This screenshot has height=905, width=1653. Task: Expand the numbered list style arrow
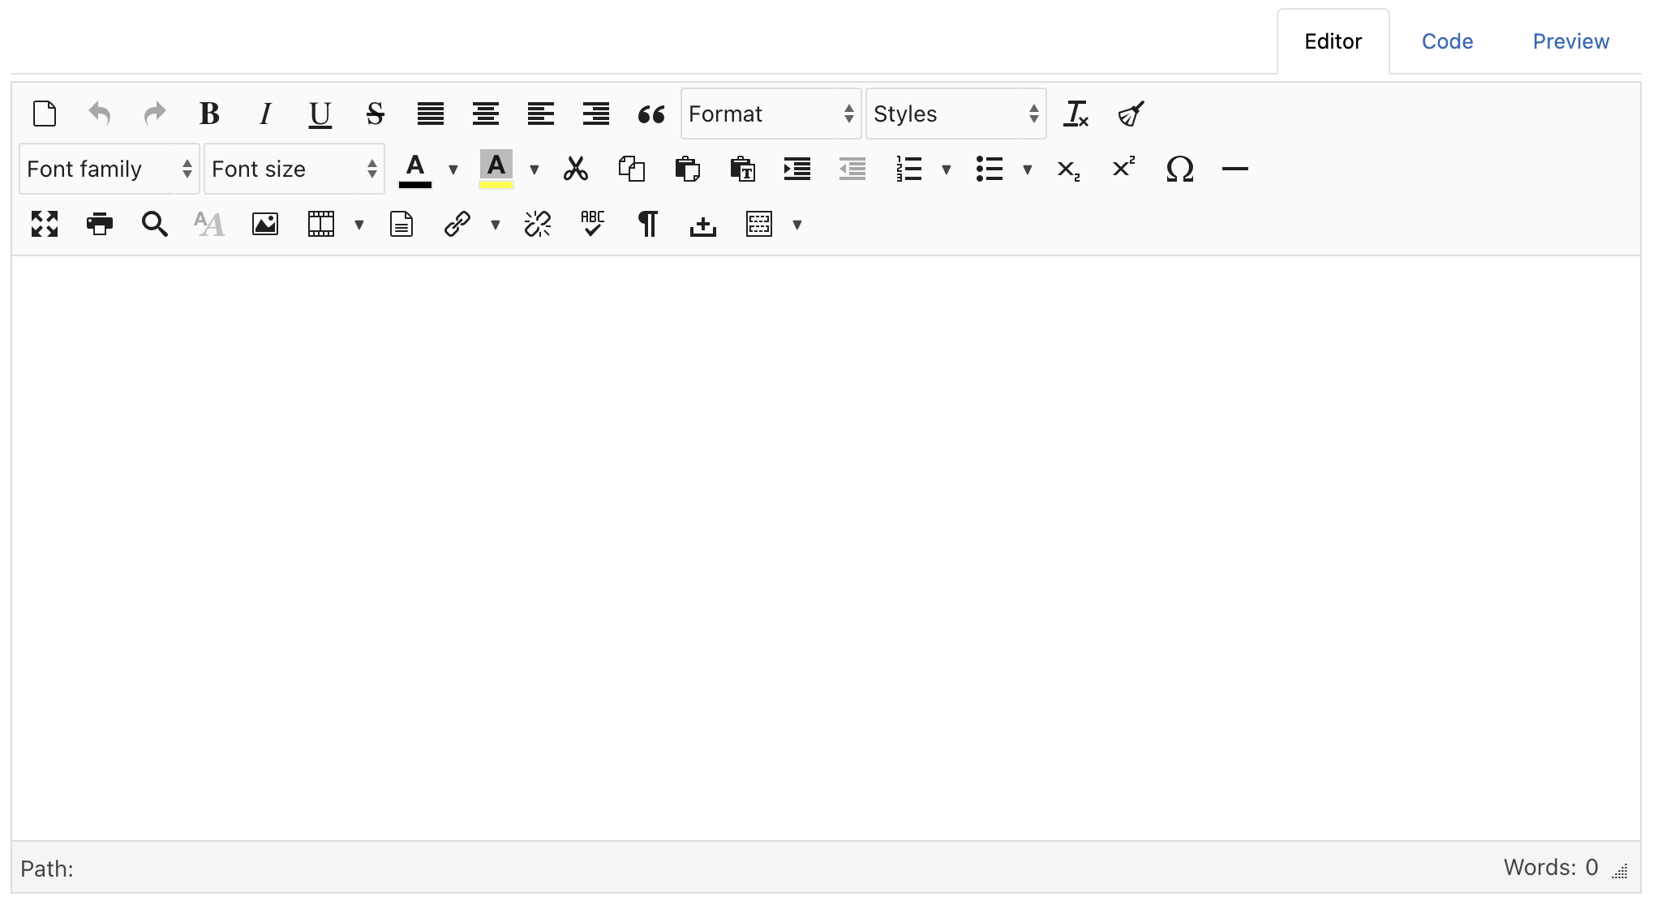click(946, 169)
